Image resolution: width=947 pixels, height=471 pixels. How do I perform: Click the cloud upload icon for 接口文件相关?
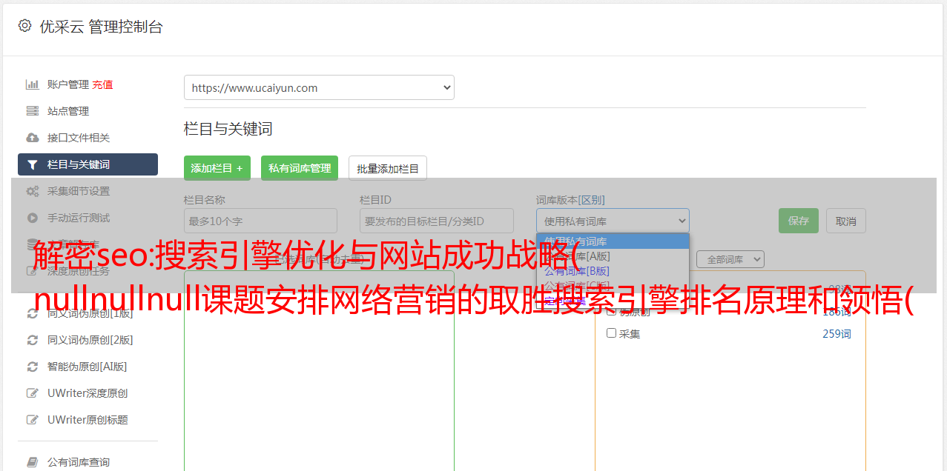coord(33,138)
